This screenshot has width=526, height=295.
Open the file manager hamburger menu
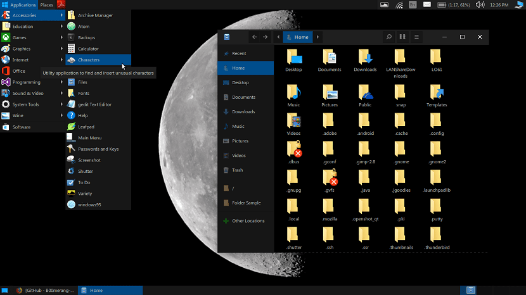tap(416, 37)
